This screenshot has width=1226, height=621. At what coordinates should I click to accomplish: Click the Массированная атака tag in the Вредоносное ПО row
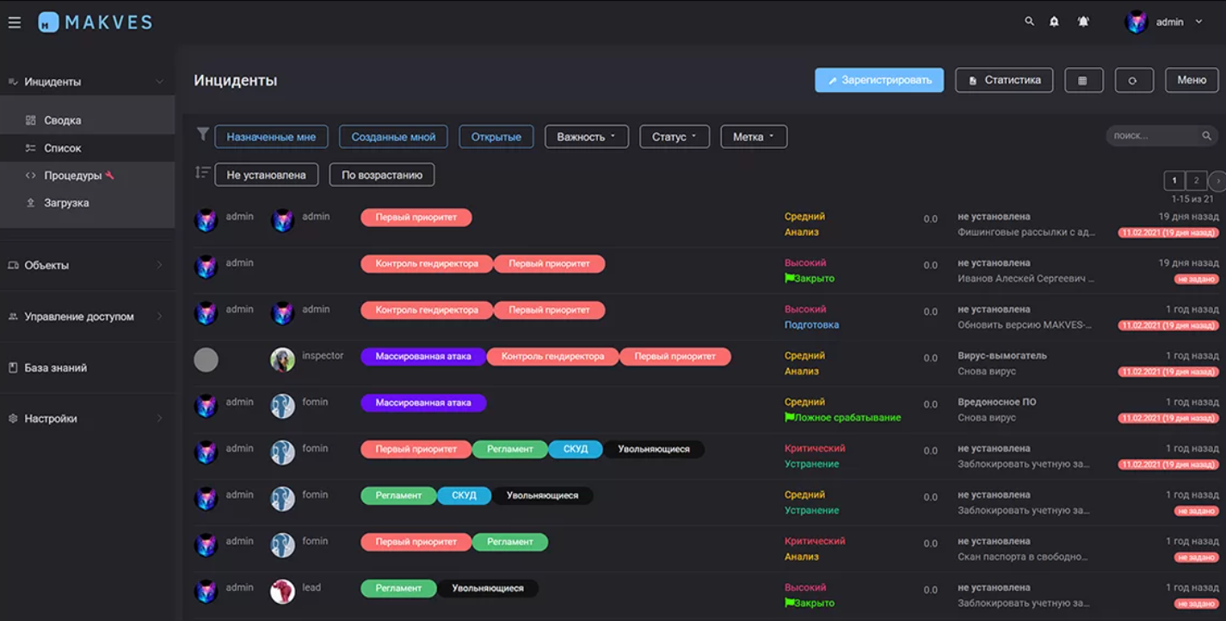pyautogui.click(x=423, y=403)
